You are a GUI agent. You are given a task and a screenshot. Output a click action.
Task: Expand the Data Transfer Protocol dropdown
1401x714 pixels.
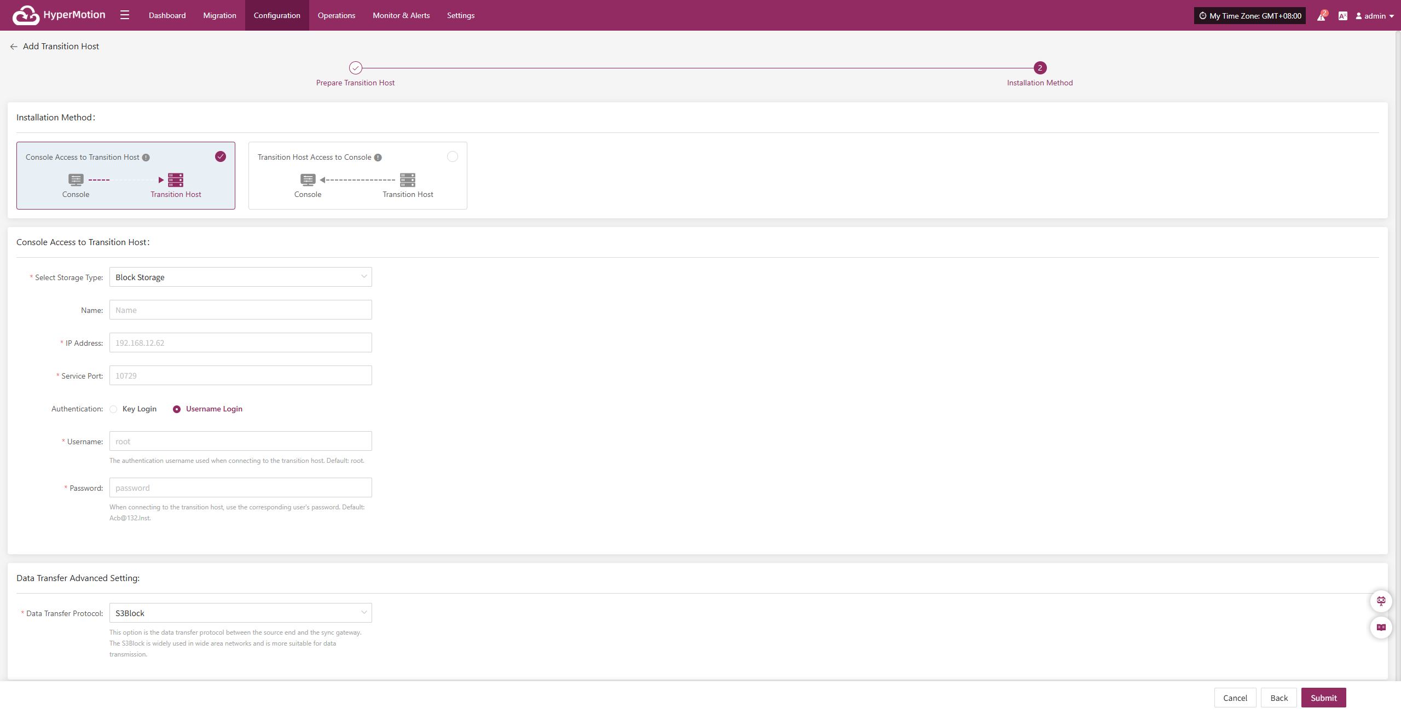240,613
